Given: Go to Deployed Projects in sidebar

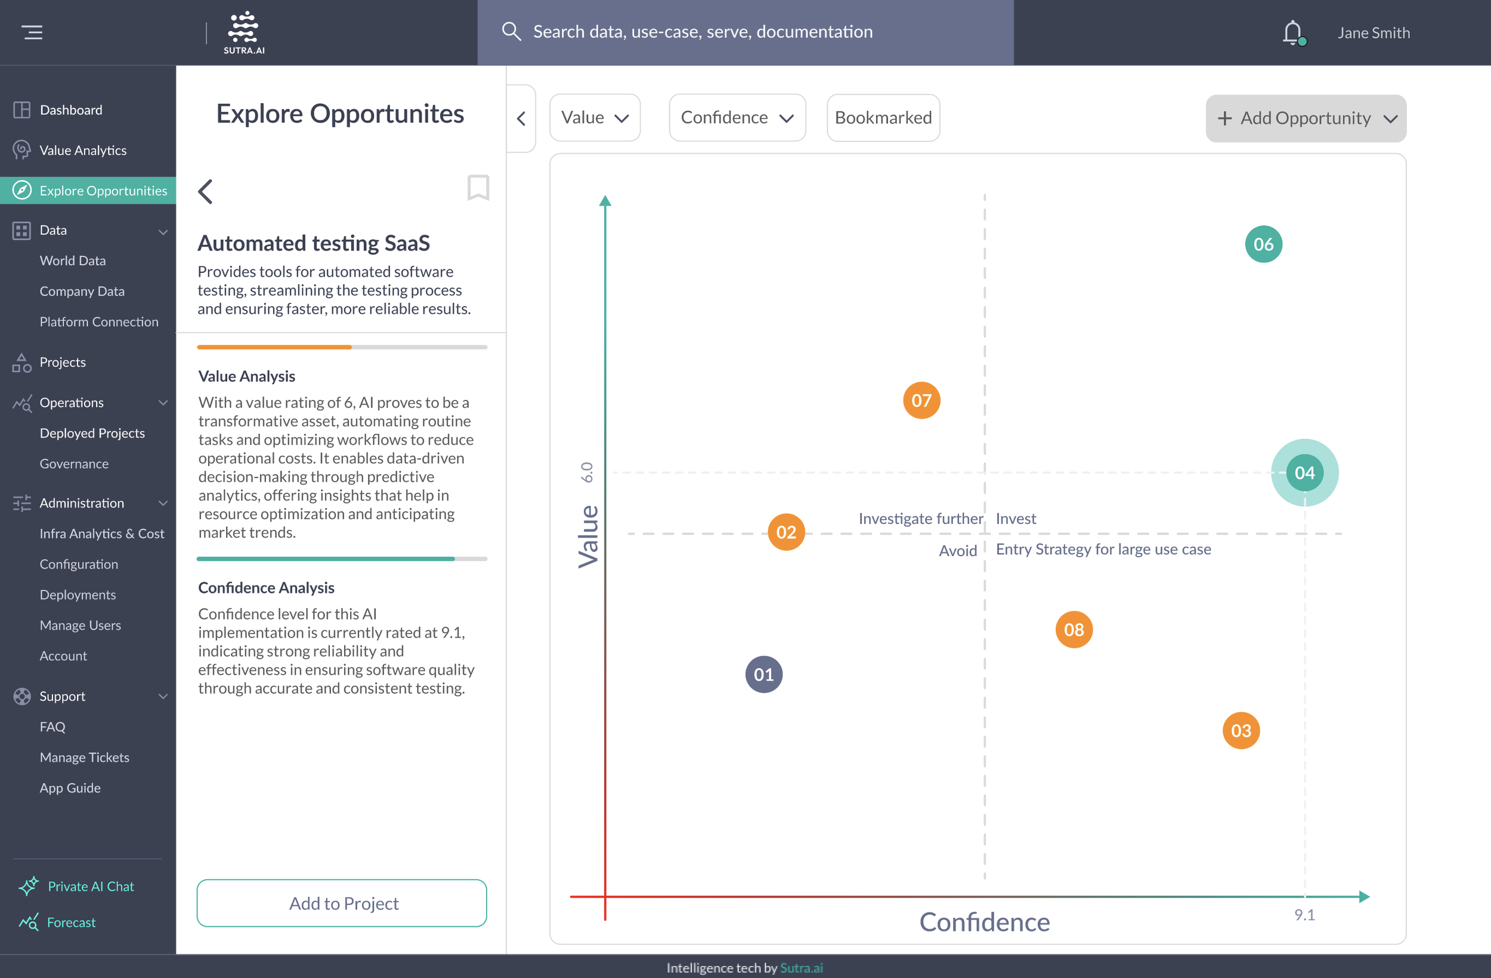Looking at the screenshot, I should [x=92, y=433].
